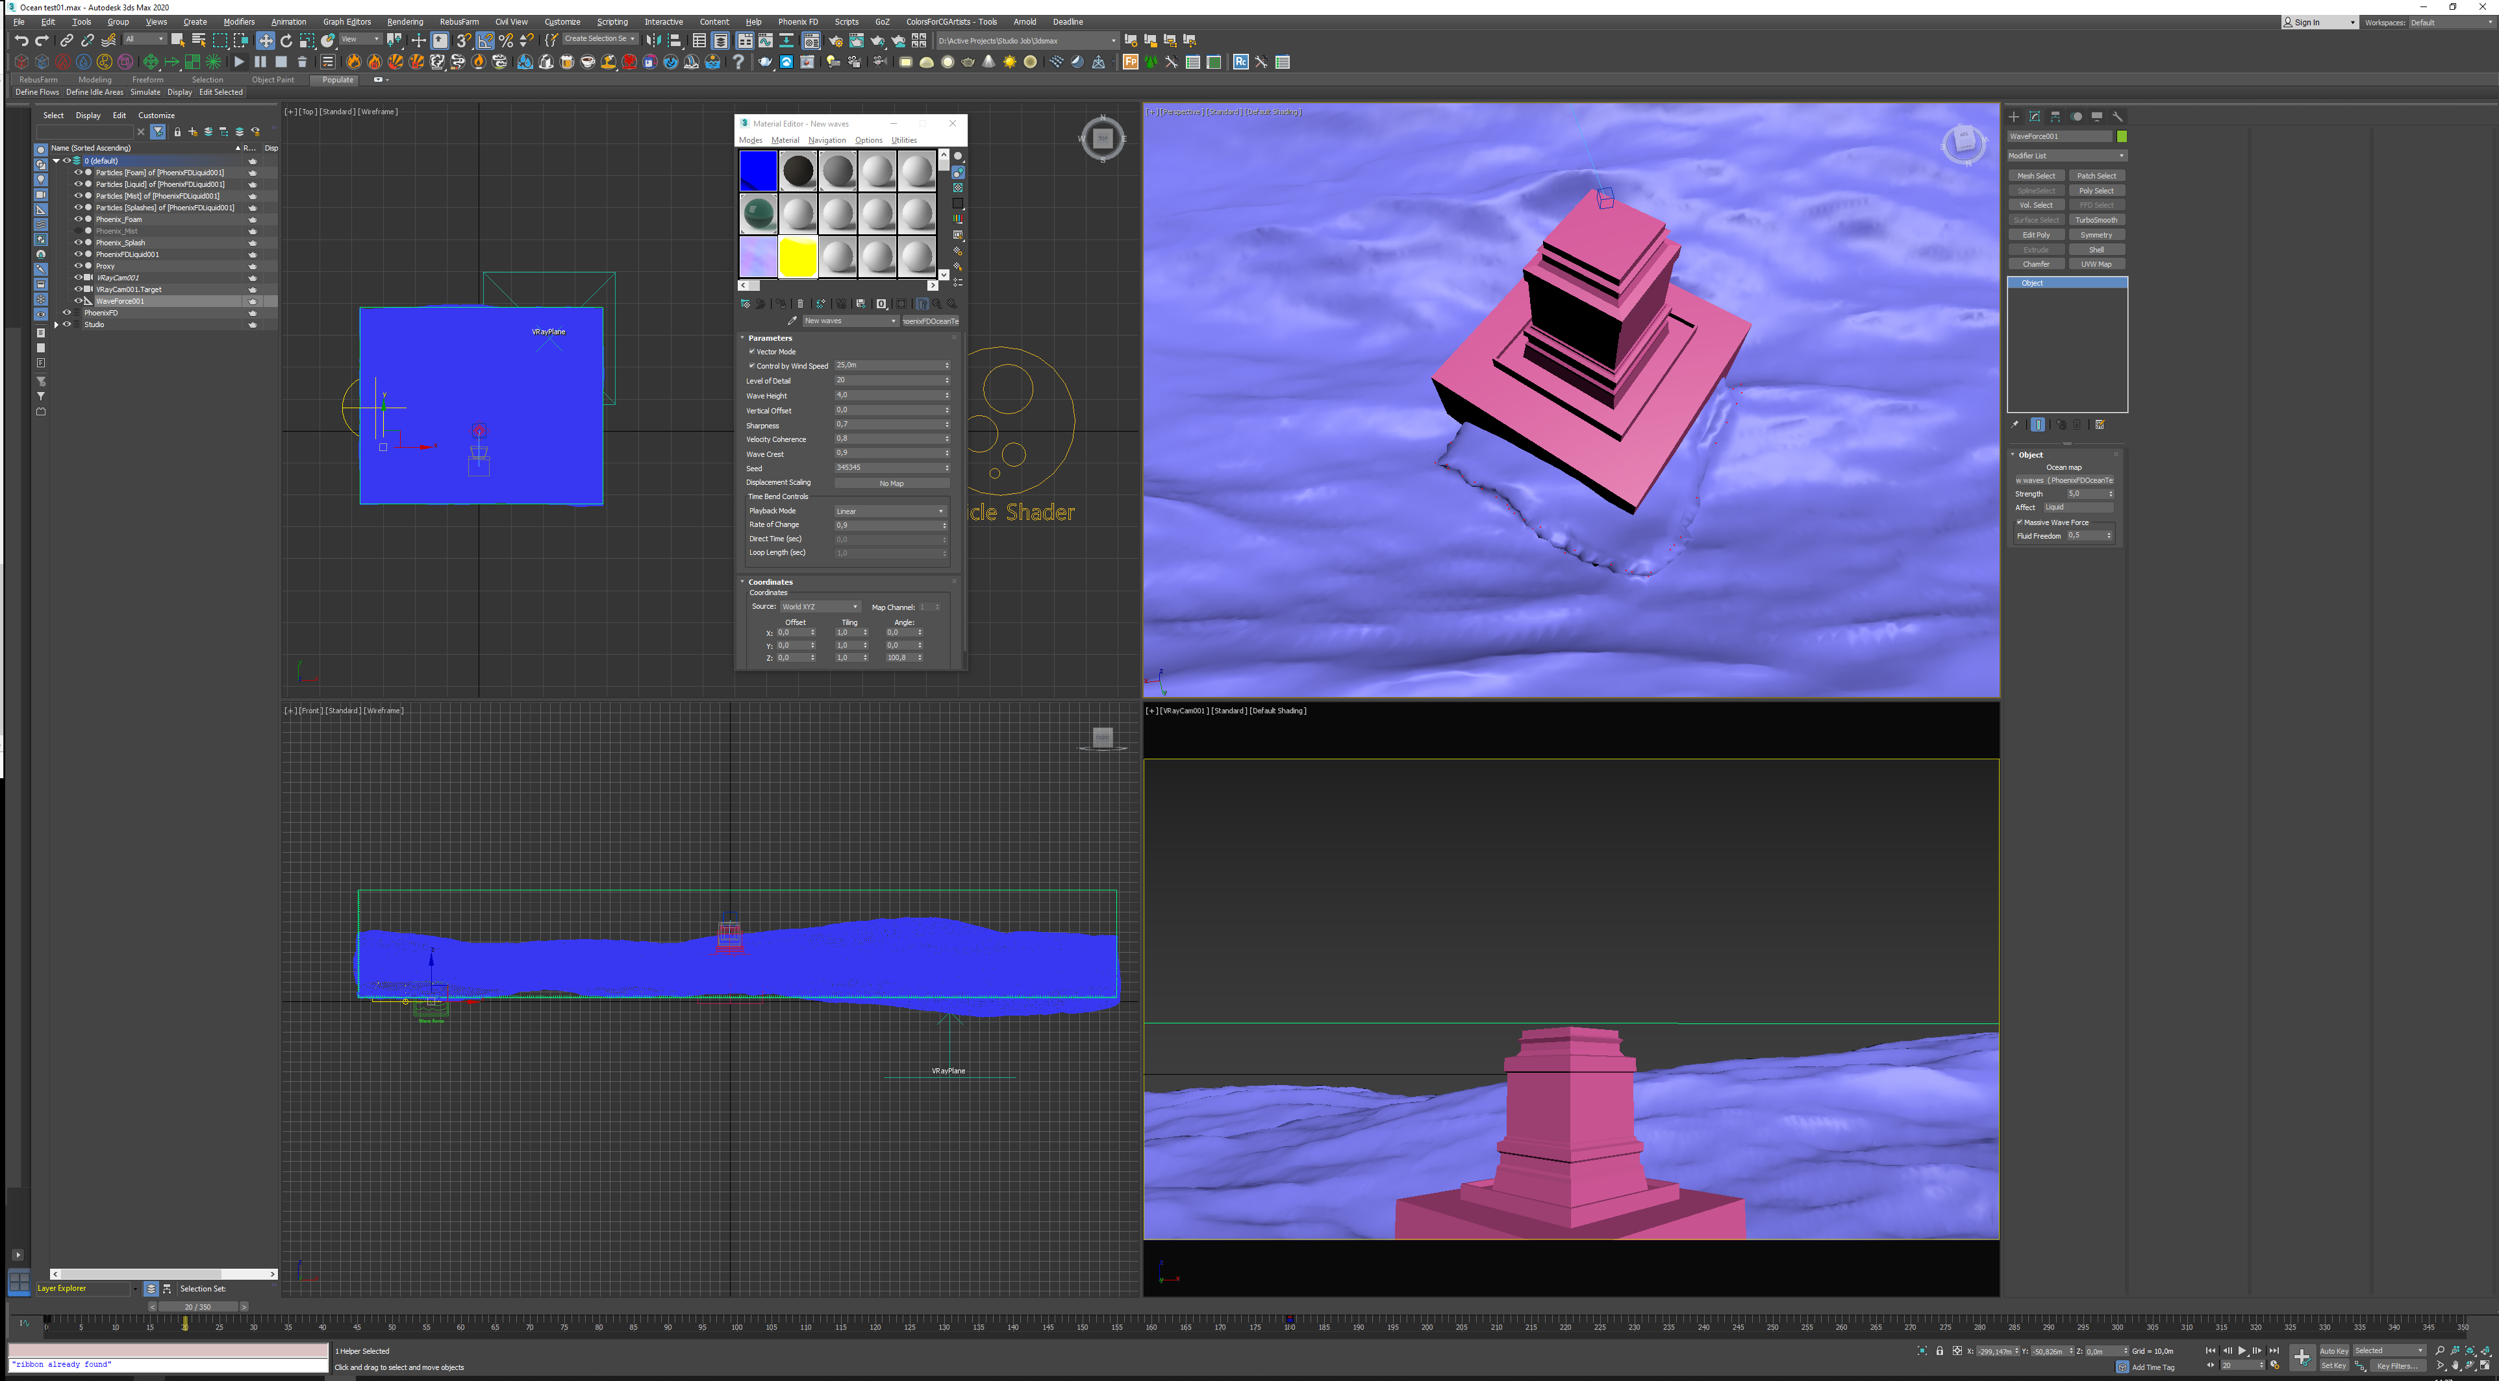Activate the Select and Rotate tool
2499x1381 pixels.
point(286,40)
